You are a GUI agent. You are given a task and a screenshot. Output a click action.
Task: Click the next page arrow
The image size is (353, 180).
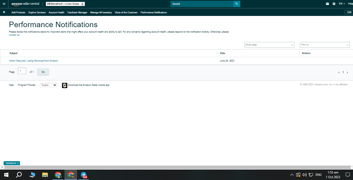coord(347,73)
